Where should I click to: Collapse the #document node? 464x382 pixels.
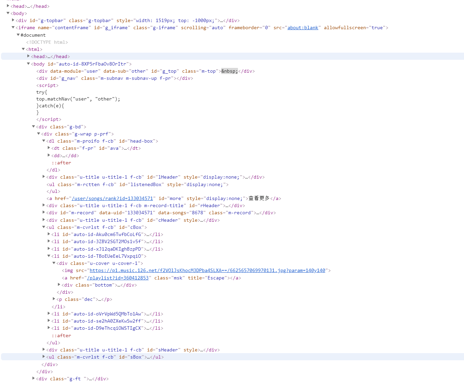(18, 35)
